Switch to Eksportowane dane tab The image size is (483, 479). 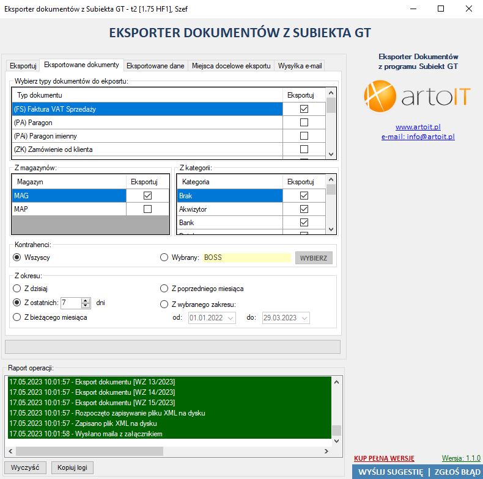pos(155,66)
